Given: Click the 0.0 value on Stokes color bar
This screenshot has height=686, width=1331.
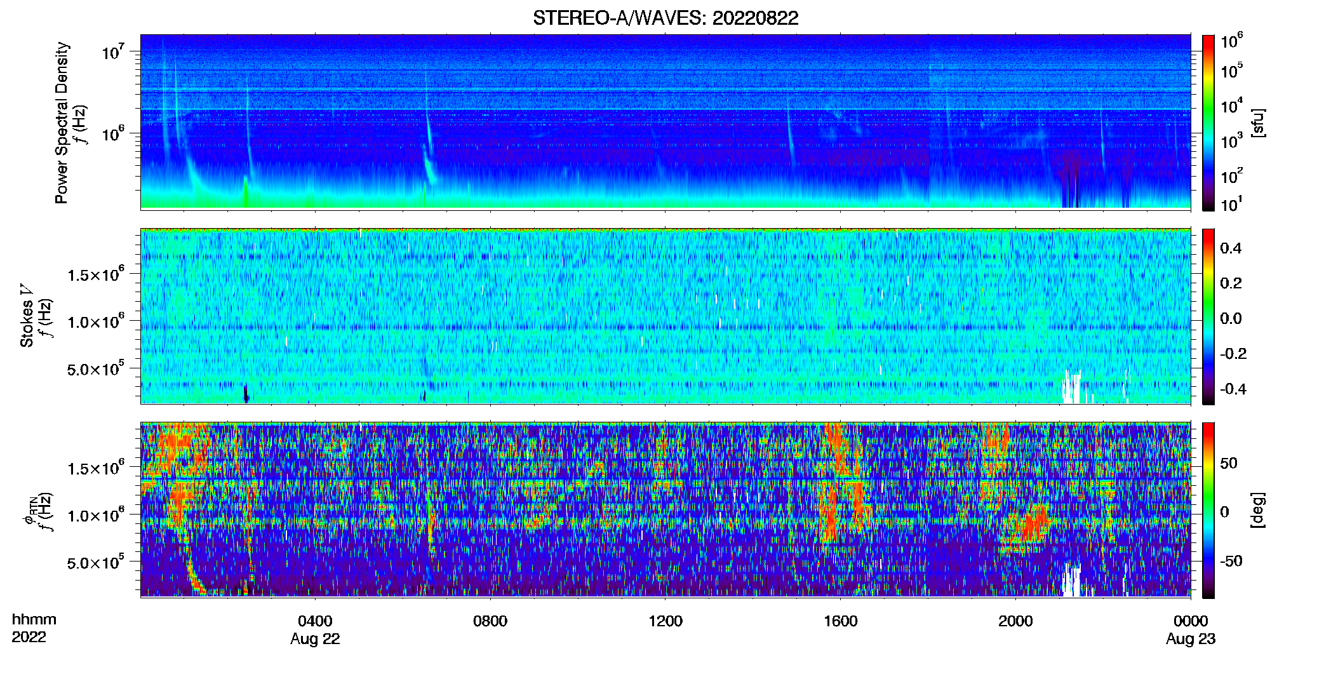Looking at the screenshot, I should coord(1231,319).
